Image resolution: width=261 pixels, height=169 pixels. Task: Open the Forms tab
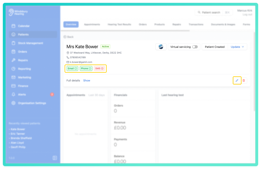pyautogui.click(x=246, y=25)
